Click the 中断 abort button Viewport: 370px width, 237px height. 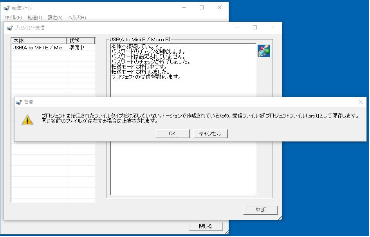coord(260,210)
